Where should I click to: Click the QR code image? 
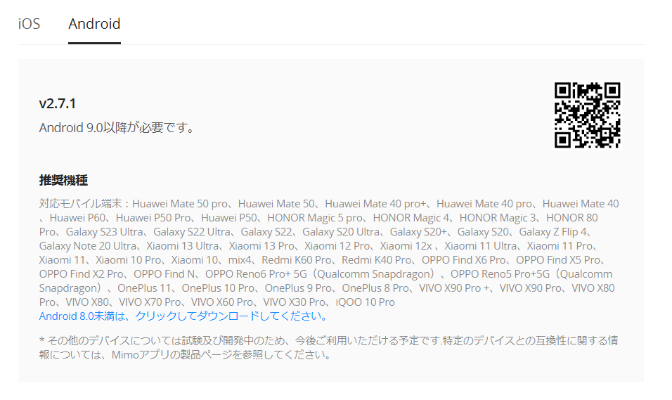point(587,115)
